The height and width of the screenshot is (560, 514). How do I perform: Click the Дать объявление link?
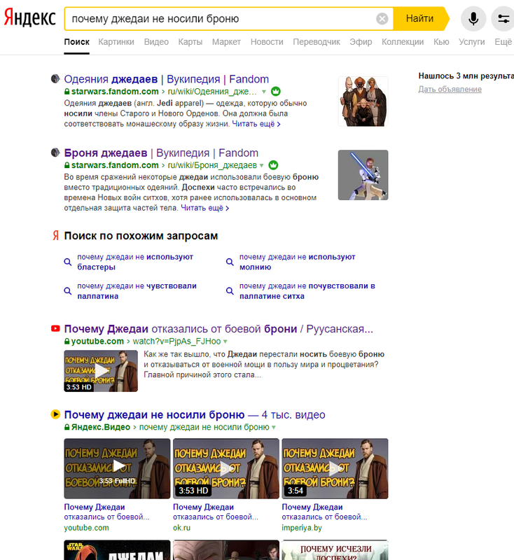[x=450, y=90]
